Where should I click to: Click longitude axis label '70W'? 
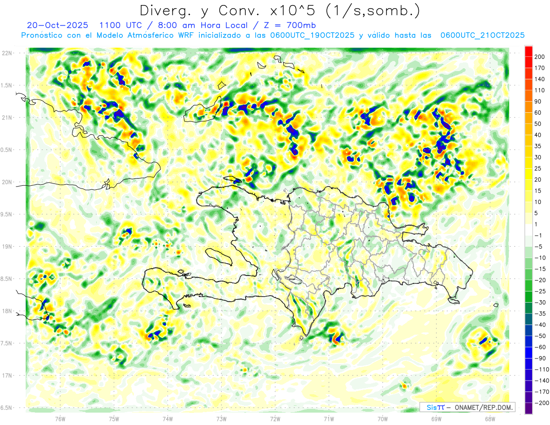click(383, 419)
